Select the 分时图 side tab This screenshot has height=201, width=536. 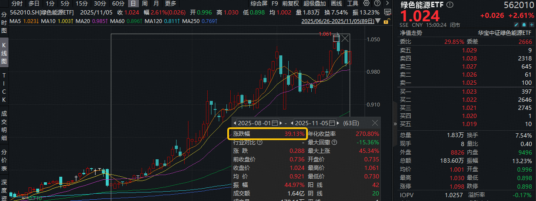tap(4, 23)
